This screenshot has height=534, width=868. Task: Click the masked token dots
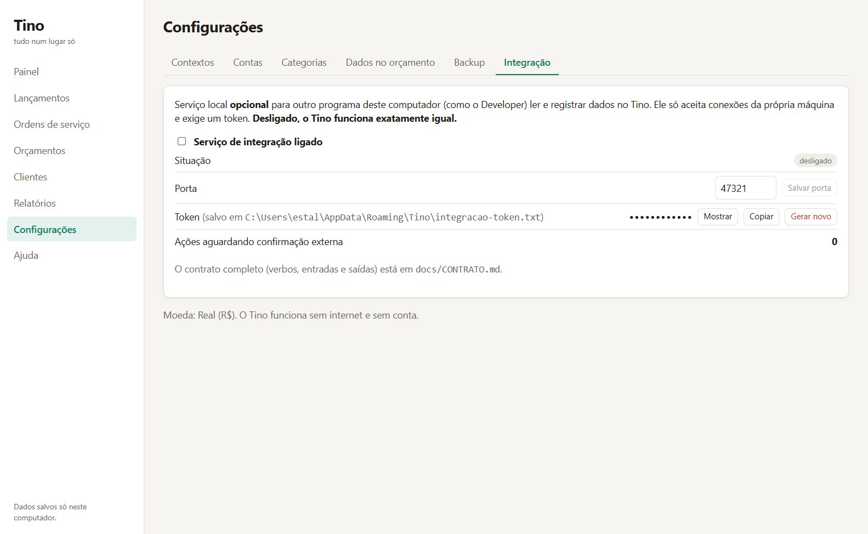[x=661, y=217]
